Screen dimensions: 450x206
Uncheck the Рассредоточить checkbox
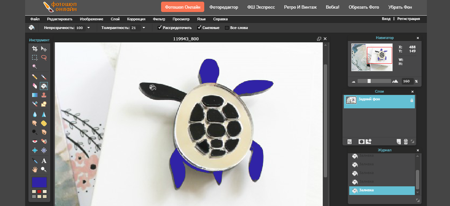[160, 28]
